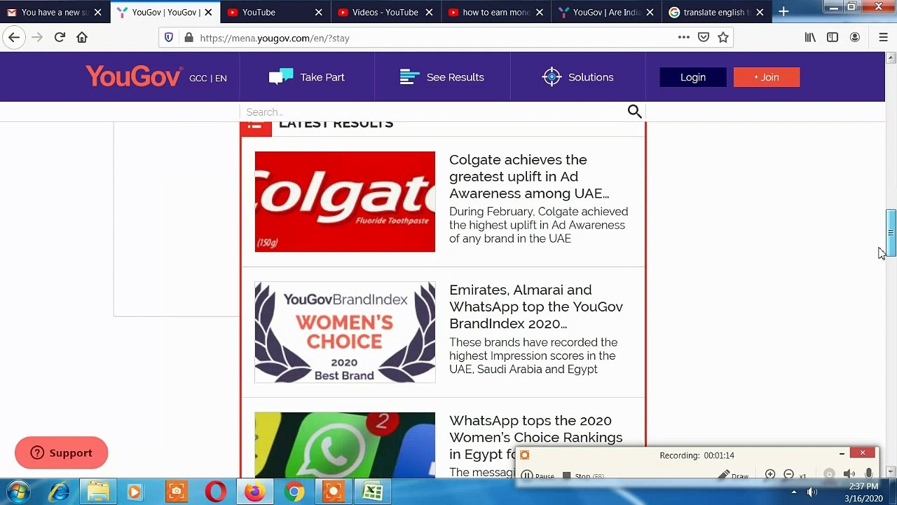Viewport: 897px width, 505px height.
Task: Pause the screen recording
Action: (x=538, y=476)
